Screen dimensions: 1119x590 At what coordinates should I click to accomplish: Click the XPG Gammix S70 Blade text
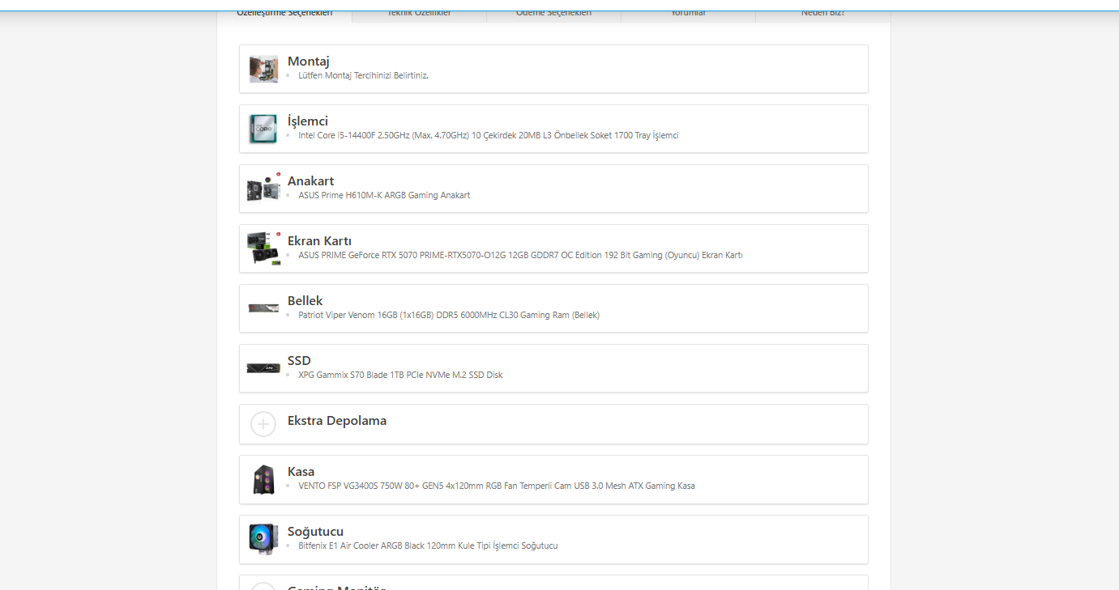tap(400, 375)
